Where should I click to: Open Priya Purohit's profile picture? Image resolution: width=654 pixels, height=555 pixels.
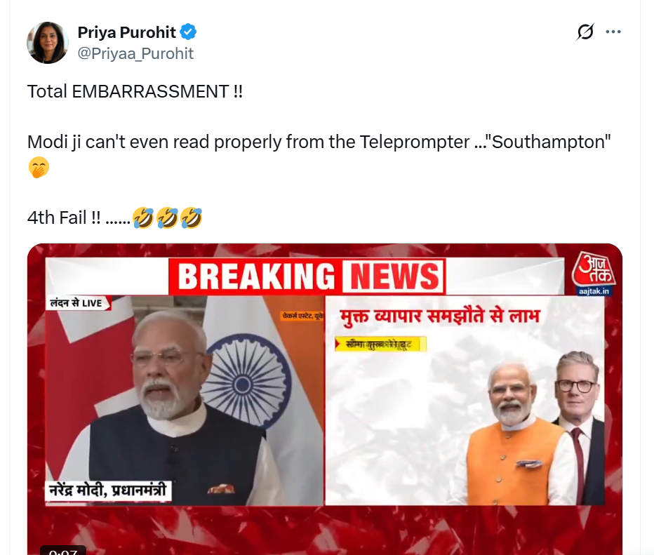click(x=48, y=43)
